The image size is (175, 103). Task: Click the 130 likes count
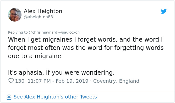tap(20, 81)
